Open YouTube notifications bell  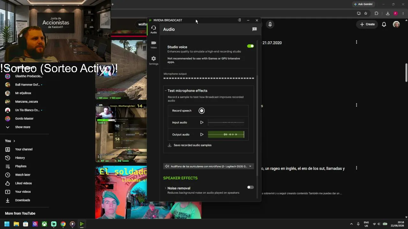click(384, 24)
